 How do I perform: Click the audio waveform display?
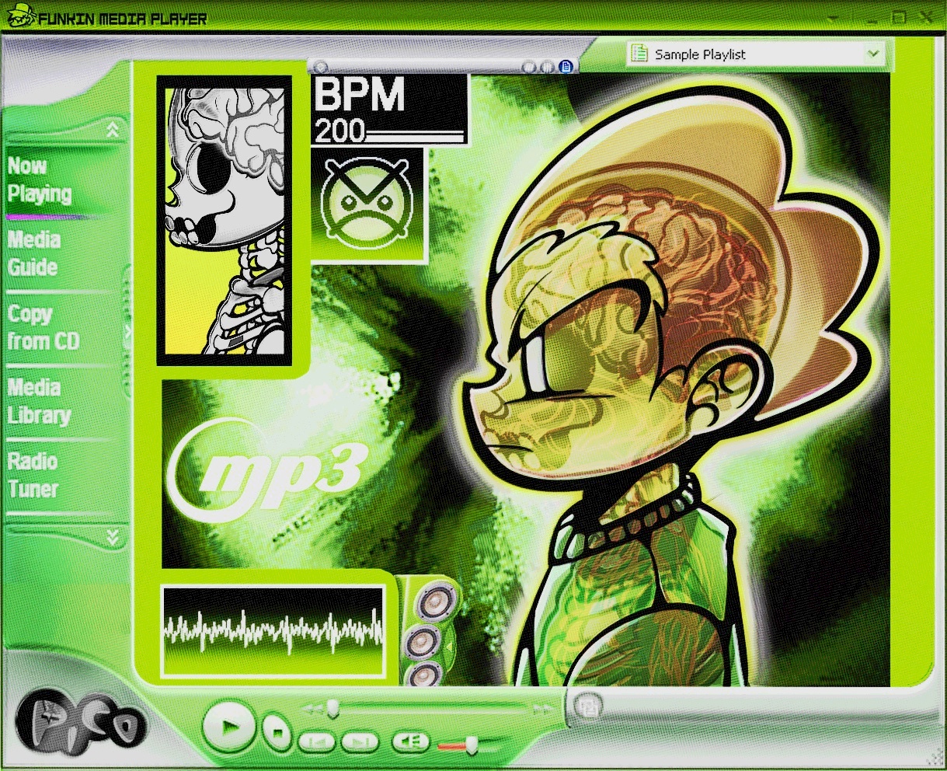[273, 630]
